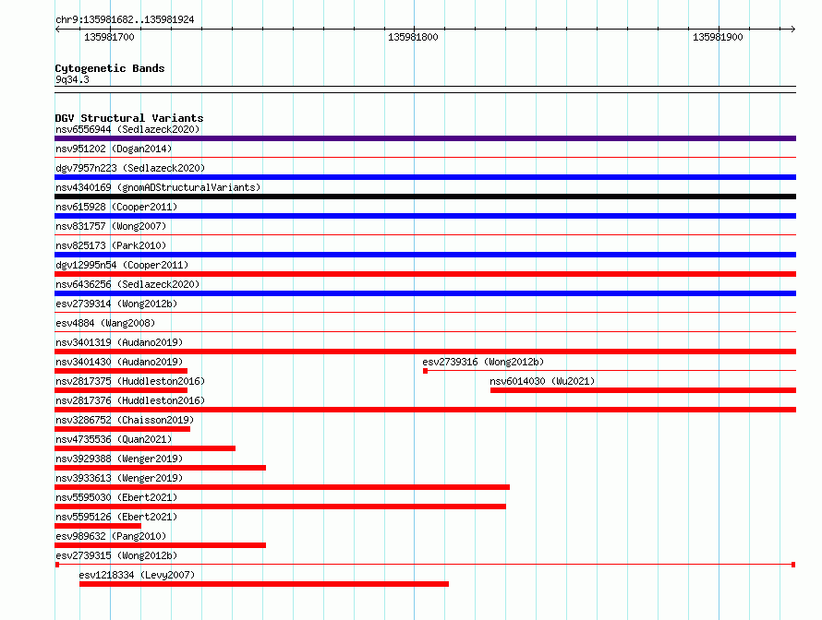This screenshot has height=620, width=822.
Task: Click the nsv6556944 (Sedlazeck2020) label
Action: point(127,129)
